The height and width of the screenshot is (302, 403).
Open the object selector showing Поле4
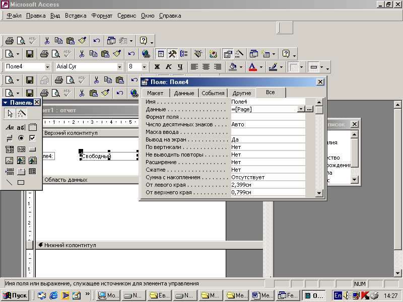pyautogui.click(x=47, y=67)
